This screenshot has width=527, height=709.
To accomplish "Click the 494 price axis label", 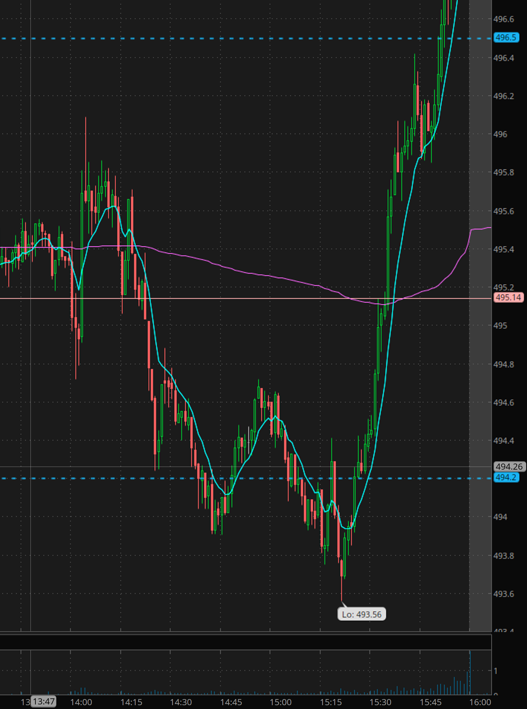I will click(500, 517).
